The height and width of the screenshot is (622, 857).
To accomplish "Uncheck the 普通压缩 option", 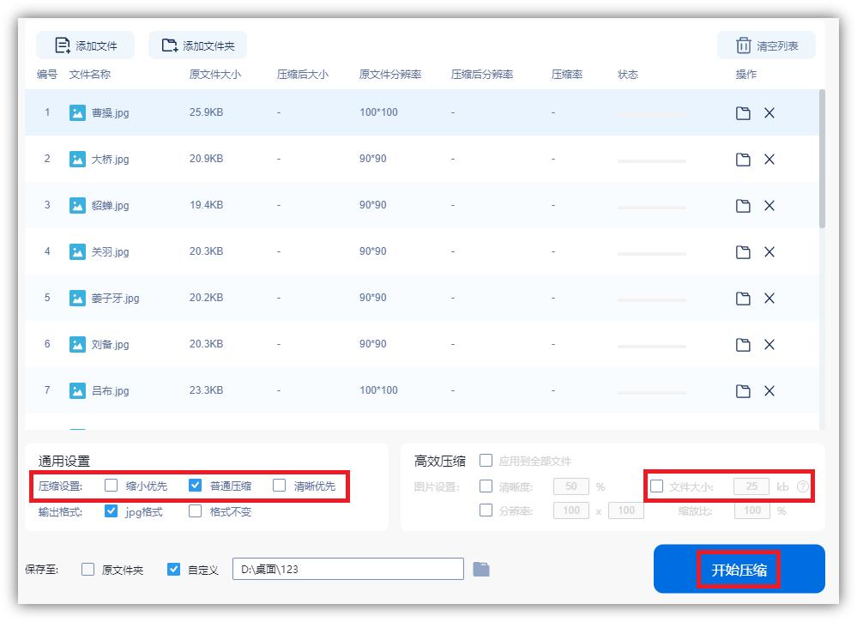I will tap(194, 486).
